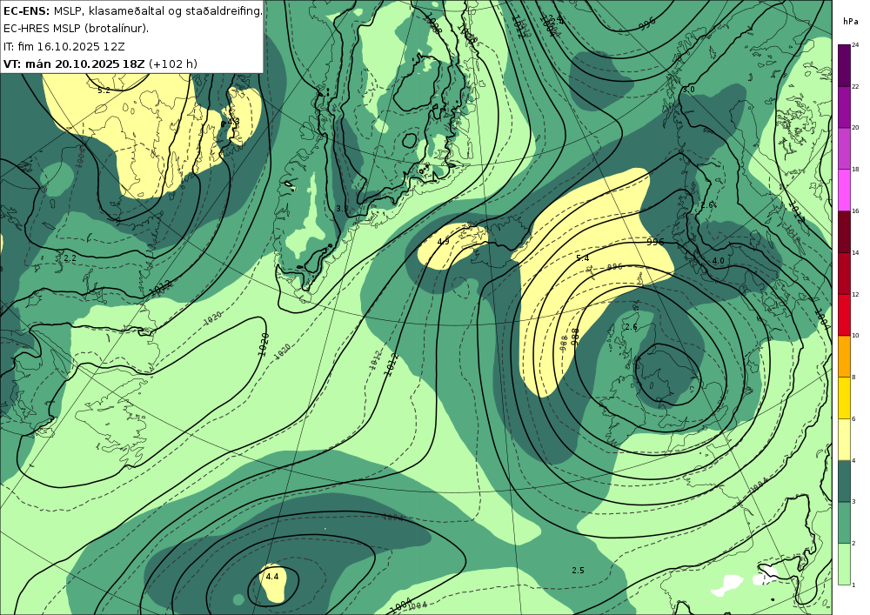Click the '4.3' spread value on map
Screen dimensions: 870x615
[233, 121]
